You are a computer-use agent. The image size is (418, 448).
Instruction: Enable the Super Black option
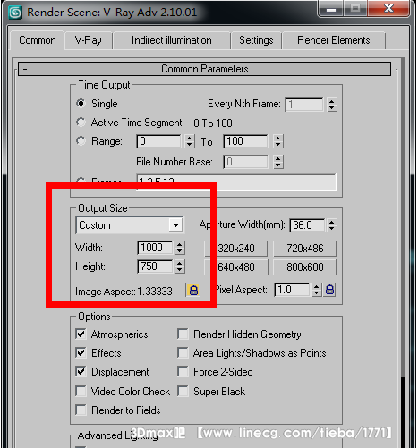183,391
